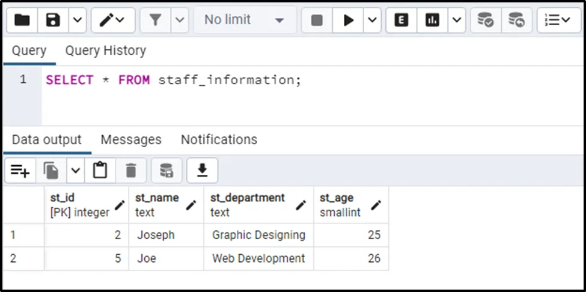Click the Explain Analyze chart icon
Viewport: 586px width, 292px height.
click(432, 20)
